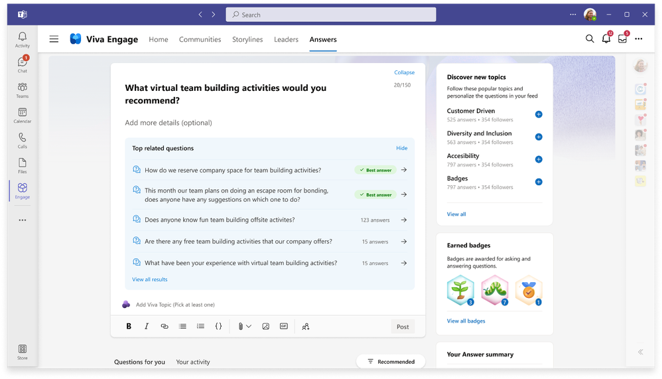
Task: Post the question
Action: click(x=403, y=327)
